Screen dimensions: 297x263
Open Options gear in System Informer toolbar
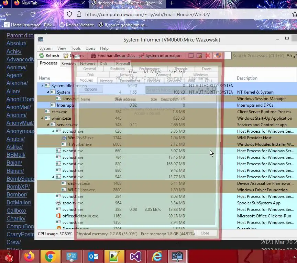tap(66, 56)
